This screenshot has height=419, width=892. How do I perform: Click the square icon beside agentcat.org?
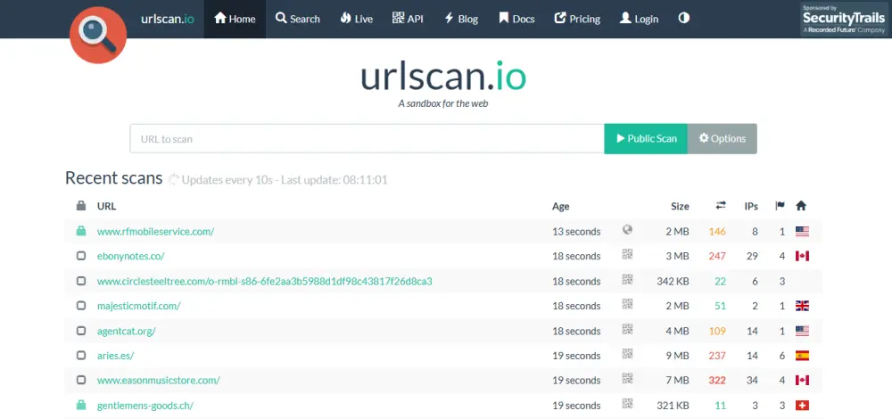[81, 331]
